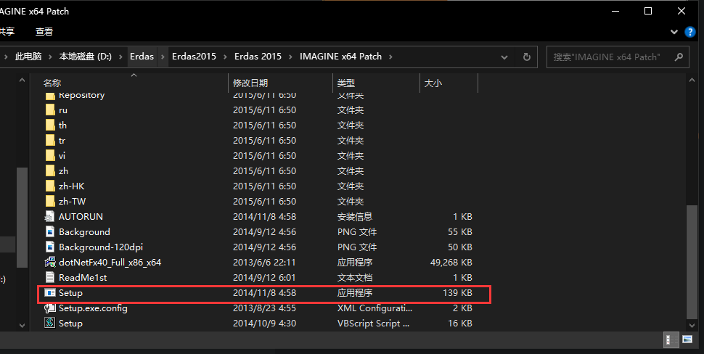The width and height of the screenshot is (704, 354).
Task: Click the search magnifier icon
Action: click(x=679, y=57)
